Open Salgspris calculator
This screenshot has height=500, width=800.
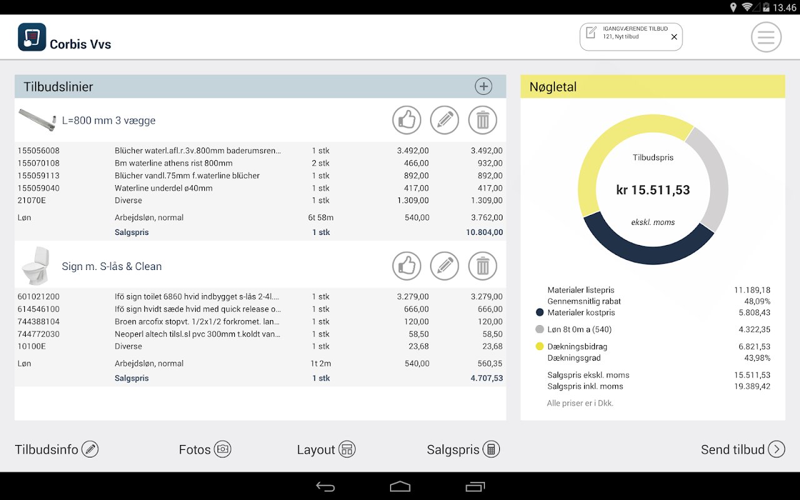[464, 449]
